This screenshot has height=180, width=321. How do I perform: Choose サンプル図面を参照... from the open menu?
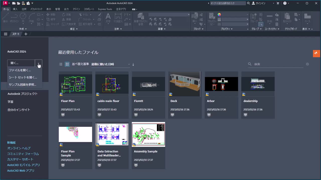click(x=23, y=84)
